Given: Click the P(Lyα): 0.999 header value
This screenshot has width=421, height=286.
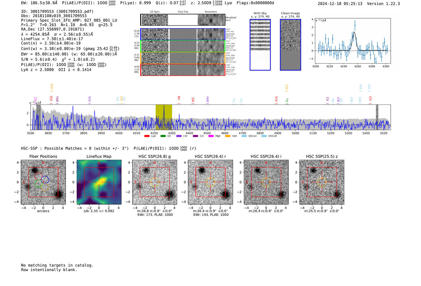Looking at the screenshot, I should click(x=136, y=3).
